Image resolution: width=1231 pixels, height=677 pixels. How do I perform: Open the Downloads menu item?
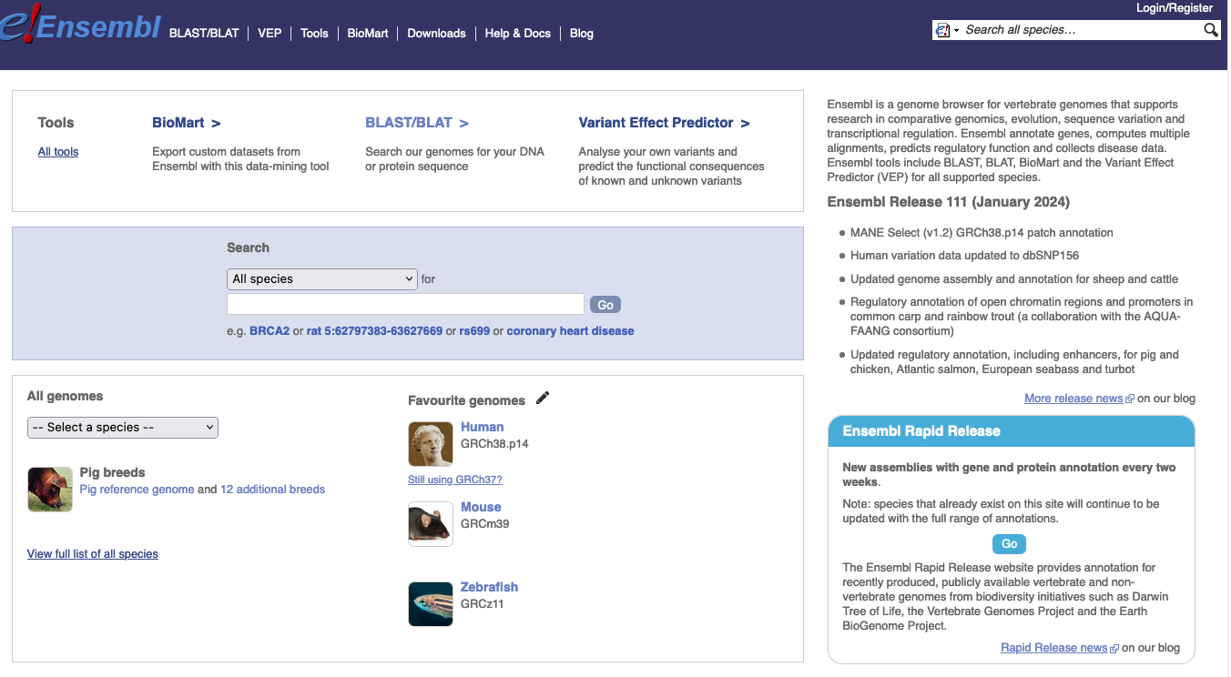tap(436, 34)
